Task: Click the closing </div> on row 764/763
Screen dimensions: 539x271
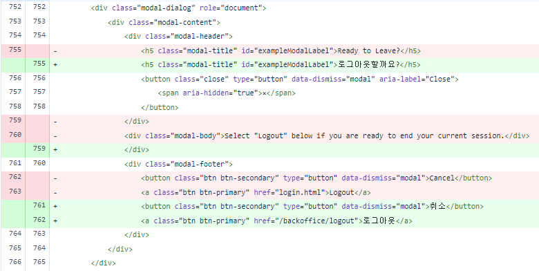Action: point(137,235)
